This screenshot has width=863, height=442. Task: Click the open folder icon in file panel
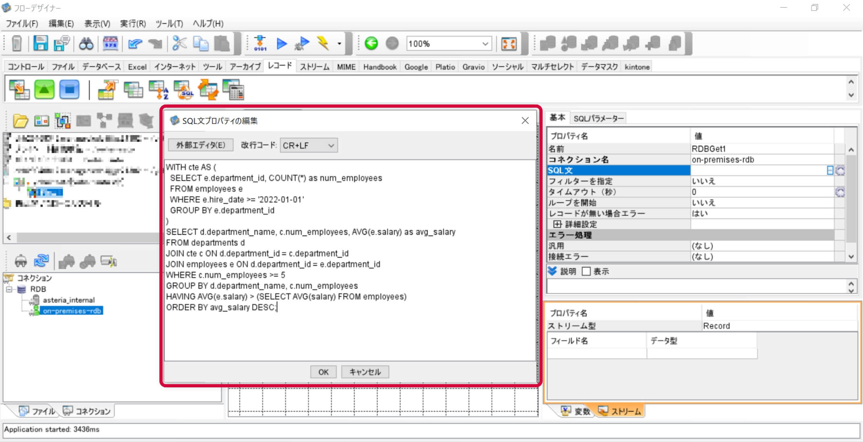[x=20, y=121]
